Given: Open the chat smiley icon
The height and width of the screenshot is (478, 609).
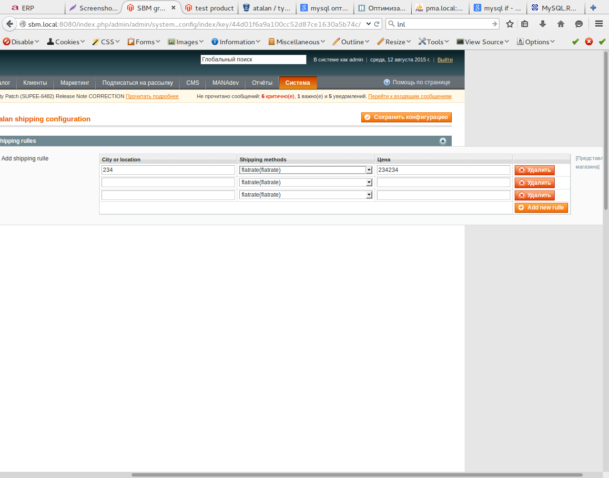Looking at the screenshot, I should coord(579,24).
